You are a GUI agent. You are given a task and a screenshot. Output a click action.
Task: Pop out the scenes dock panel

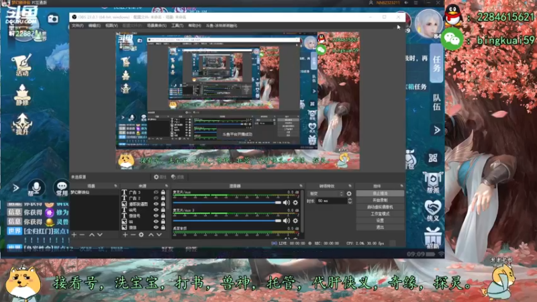(115, 186)
